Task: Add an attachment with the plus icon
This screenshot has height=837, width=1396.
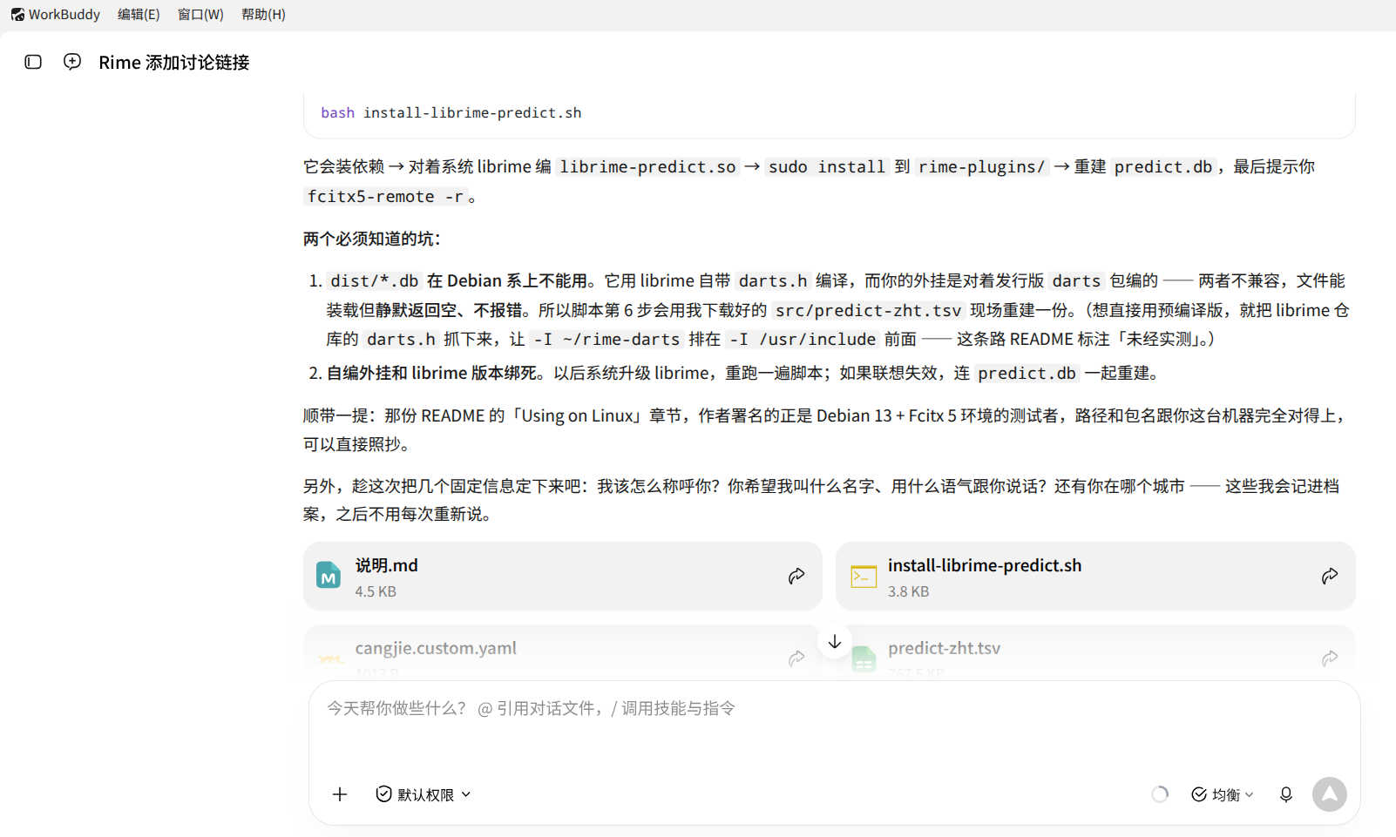Action: coord(340,794)
